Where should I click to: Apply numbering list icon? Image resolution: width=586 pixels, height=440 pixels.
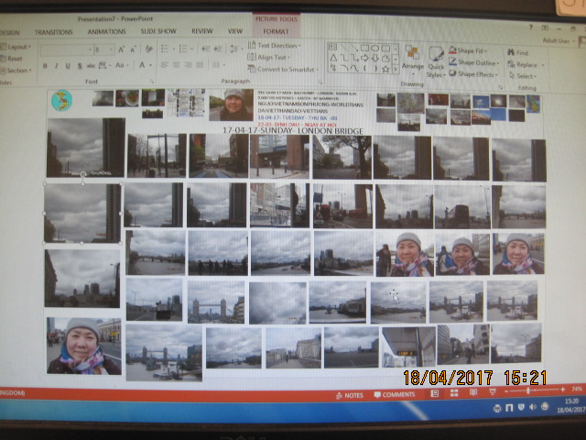point(183,49)
